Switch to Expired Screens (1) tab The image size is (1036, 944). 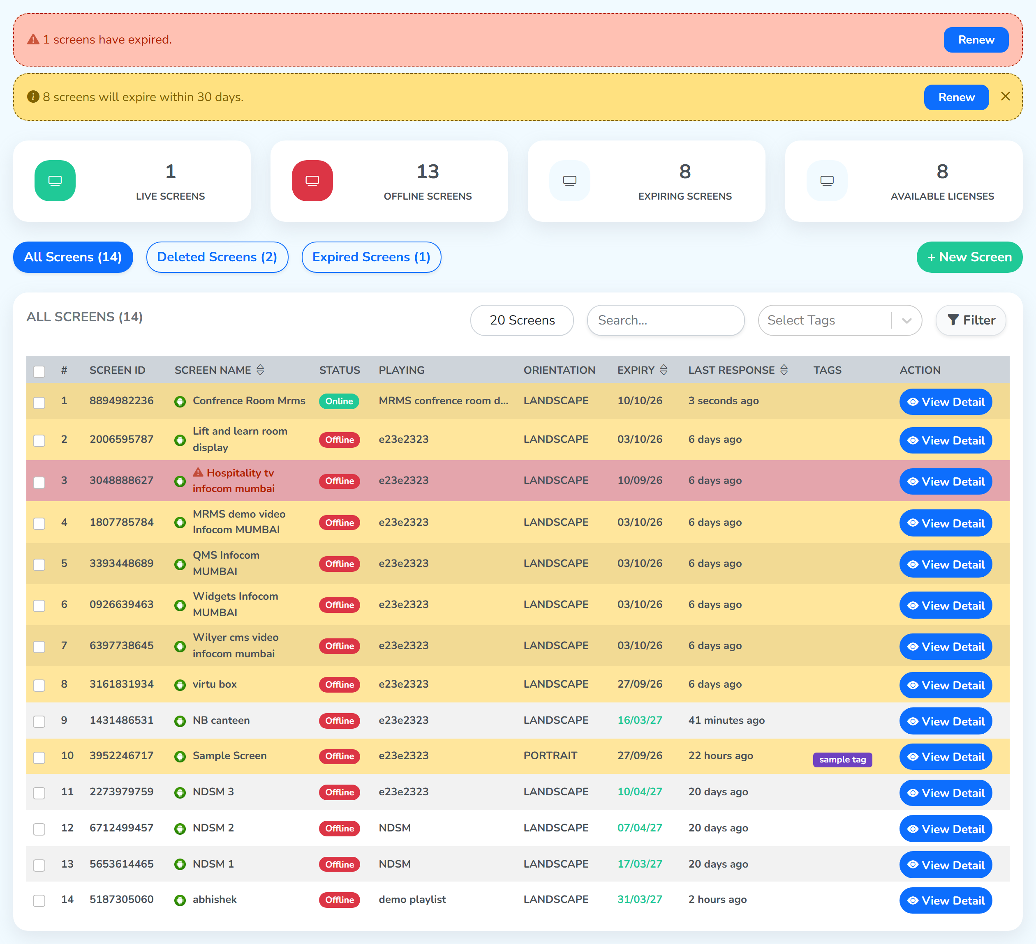tap(372, 257)
